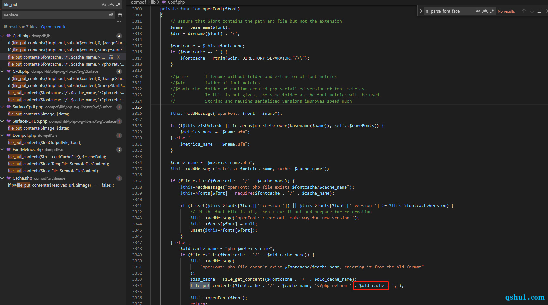Click dompdf breadcrumb segment
Image resolution: width=548 pixels, height=305 pixels.
point(139,2)
